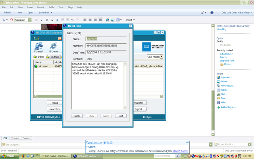Image resolution: width=254 pixels, height=159 pixels.
Task: Pin the dictionary popup
Action: (x=187, y=142)
